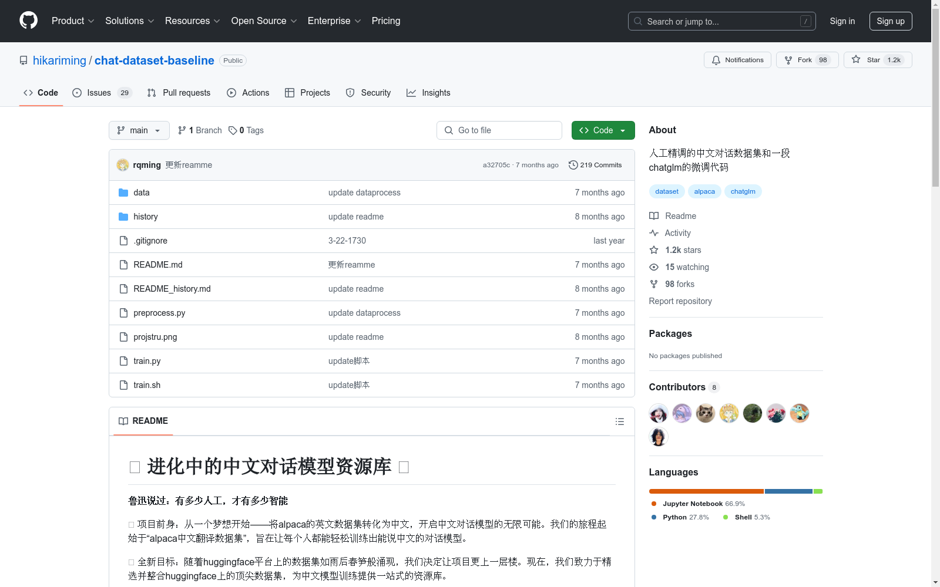Screen dimensions: 940x587
Task: Click the README outline list icon
Action: pos(619,421)
